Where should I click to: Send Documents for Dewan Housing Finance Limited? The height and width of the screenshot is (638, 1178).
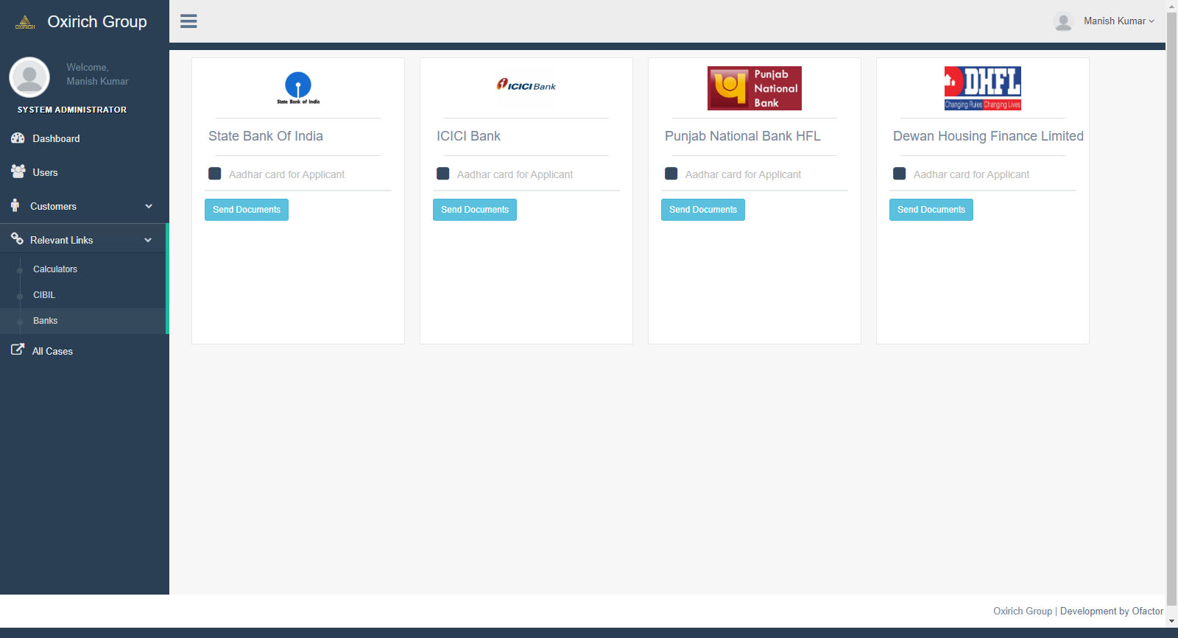(x=931, y=210)
